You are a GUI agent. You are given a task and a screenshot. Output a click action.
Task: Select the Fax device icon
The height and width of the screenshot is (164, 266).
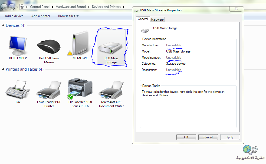point(17,90)
